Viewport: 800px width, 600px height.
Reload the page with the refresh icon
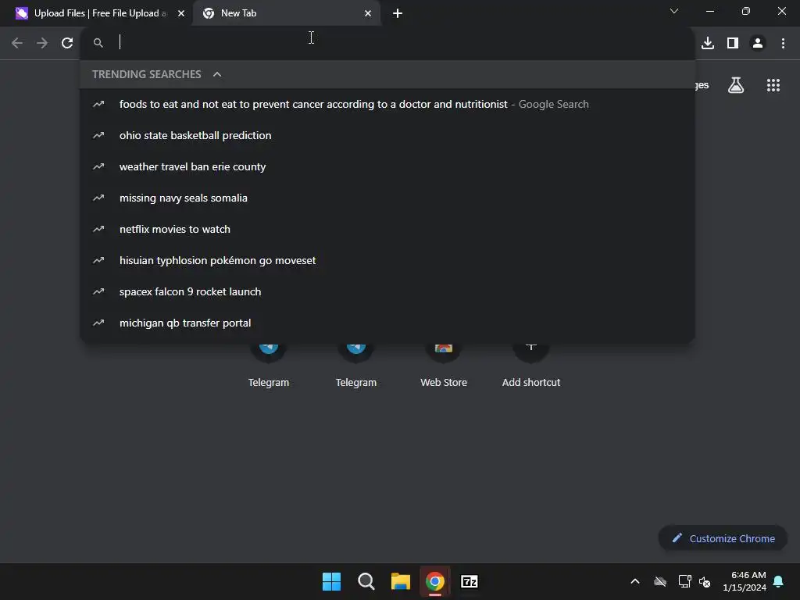[x=67, y=43]
